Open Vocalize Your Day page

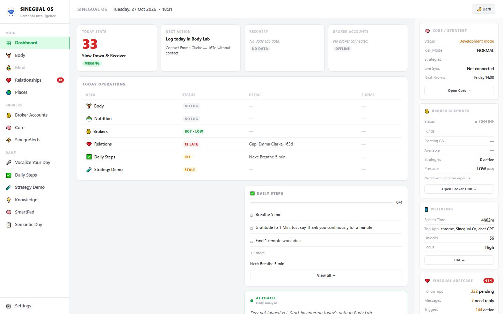(35, 163)
